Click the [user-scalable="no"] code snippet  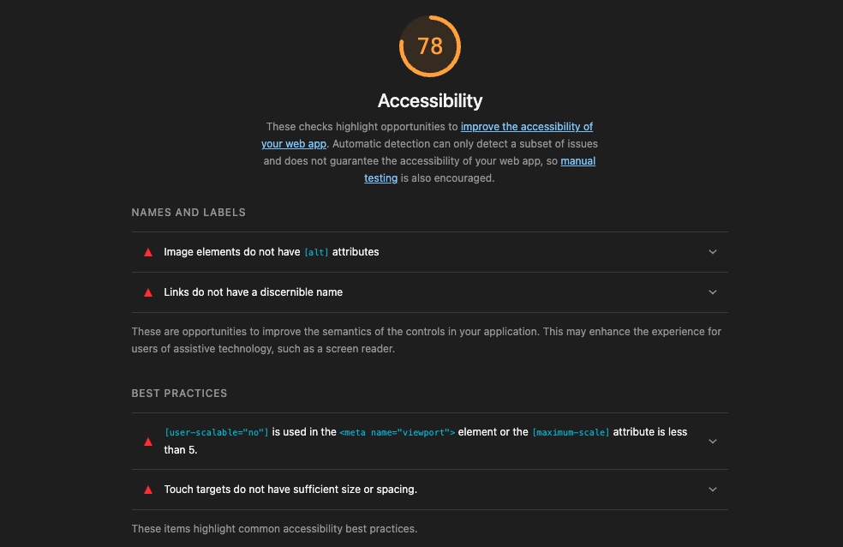click(x=216, y=432)
